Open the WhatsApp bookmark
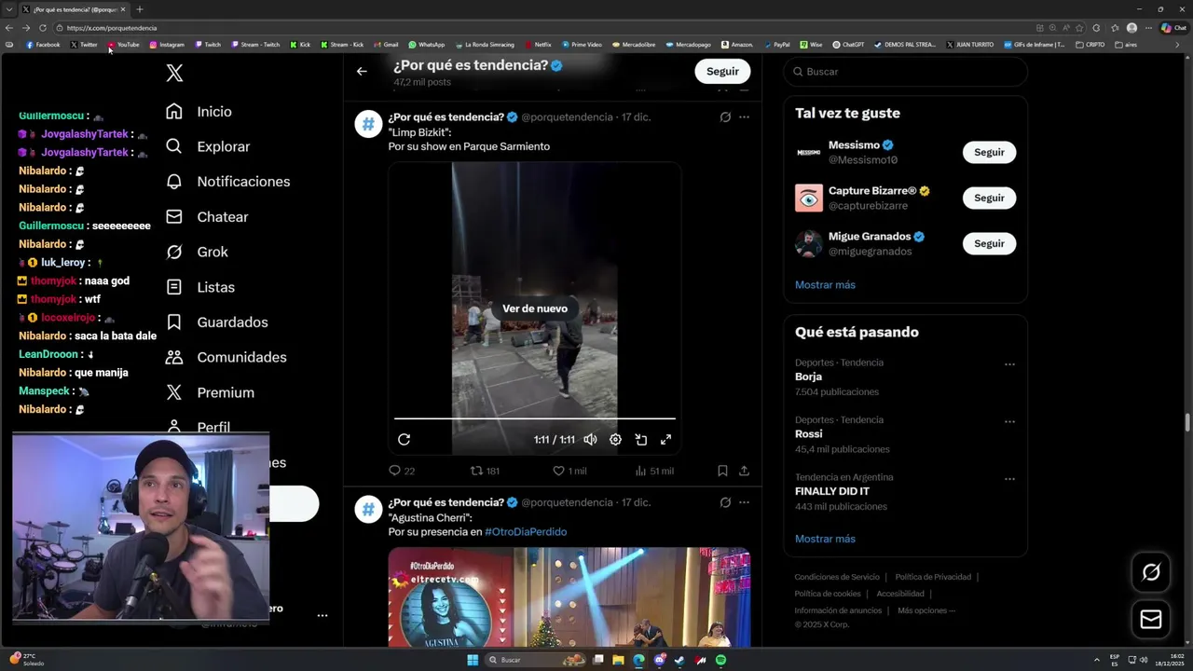The image size is (1193, 671). pos(427,45)
